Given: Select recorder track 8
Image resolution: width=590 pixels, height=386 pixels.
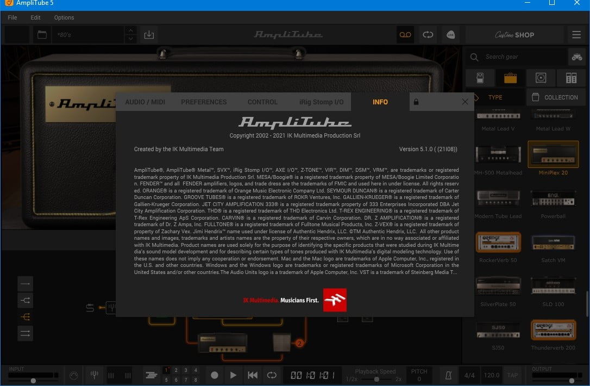Looking at the screenshot, I should [x=196, y=379].
